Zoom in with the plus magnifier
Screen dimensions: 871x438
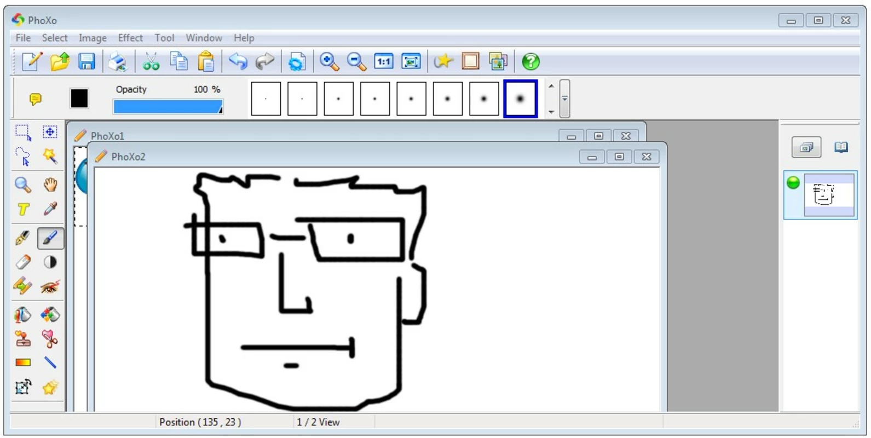[x=329, y=61]
